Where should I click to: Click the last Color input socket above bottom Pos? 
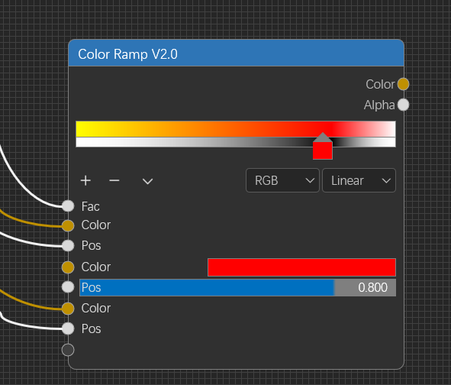(x=68, y=309)
